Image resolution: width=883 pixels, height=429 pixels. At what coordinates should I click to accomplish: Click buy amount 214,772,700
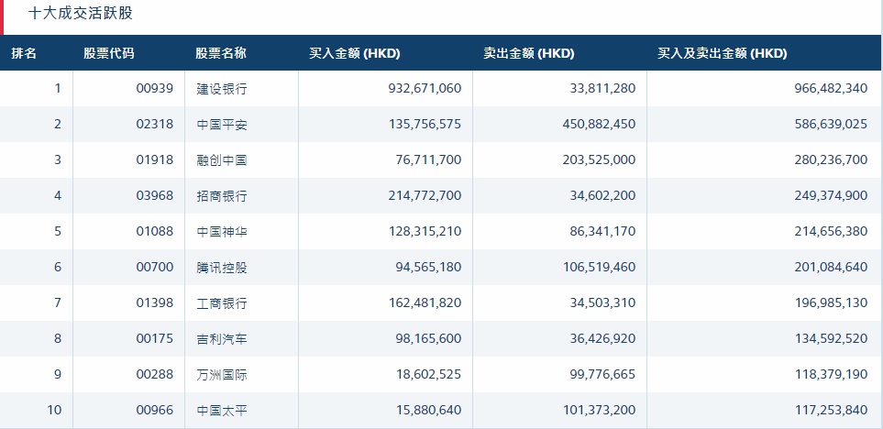tap(425, 195)
